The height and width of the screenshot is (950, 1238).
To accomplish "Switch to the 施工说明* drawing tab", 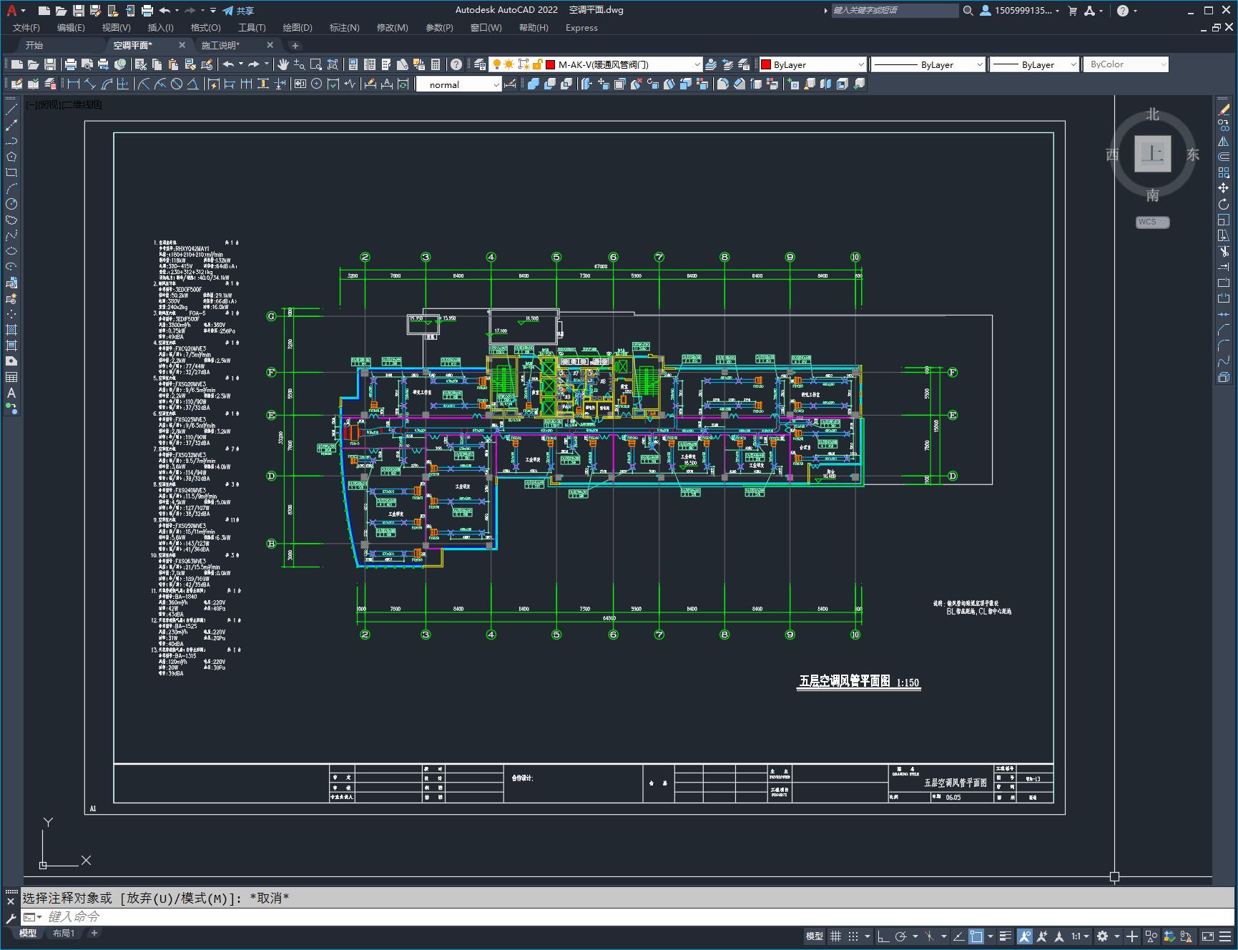I will (x=220, y=45).
